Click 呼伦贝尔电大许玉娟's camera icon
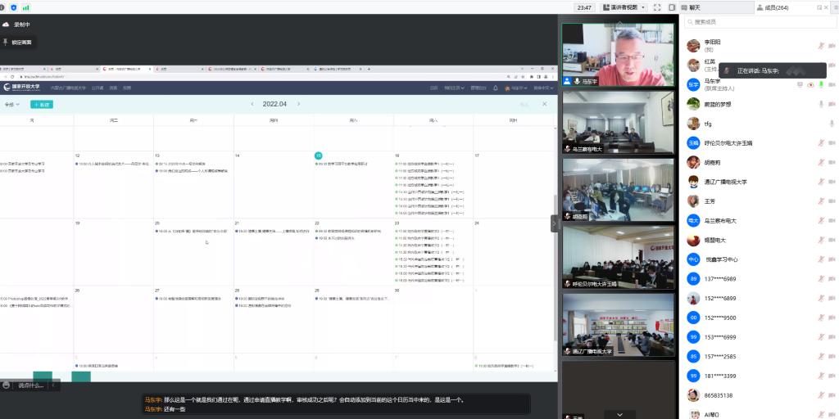Image resolution: width=839 pixels, height=419 pixels. point(832,142)
